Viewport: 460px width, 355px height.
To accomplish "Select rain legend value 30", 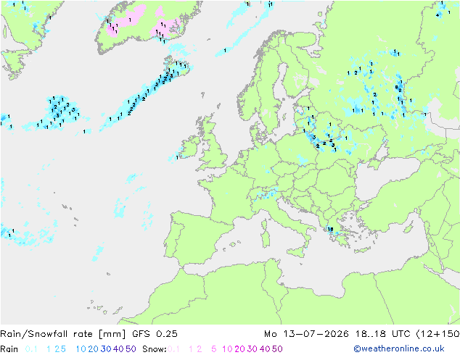I will (106, 349).
